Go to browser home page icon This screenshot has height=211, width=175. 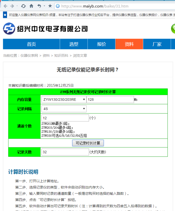(x=31, y=6)
